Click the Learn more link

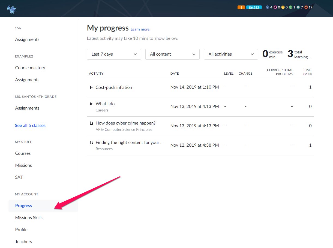(x=140, y=29)
